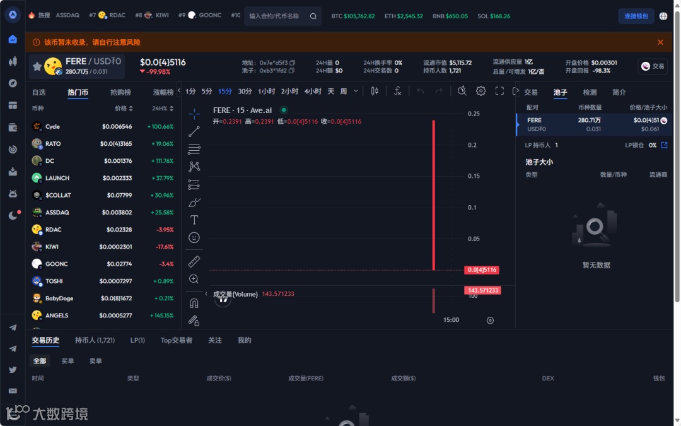Dismiss the orange risk warning banner
681x426 pixels.
click(x=661, y=42)
